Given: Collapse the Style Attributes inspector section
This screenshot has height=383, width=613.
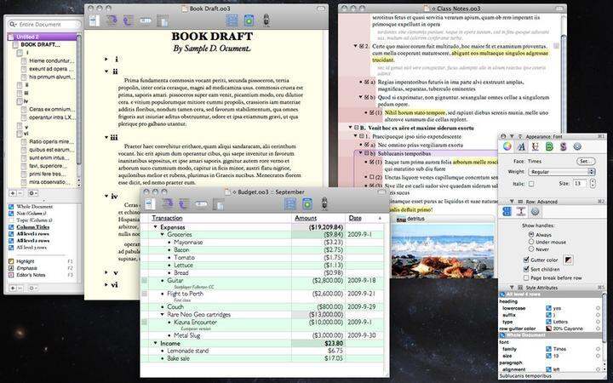Looking at the screenshot, I should [512, 288].
